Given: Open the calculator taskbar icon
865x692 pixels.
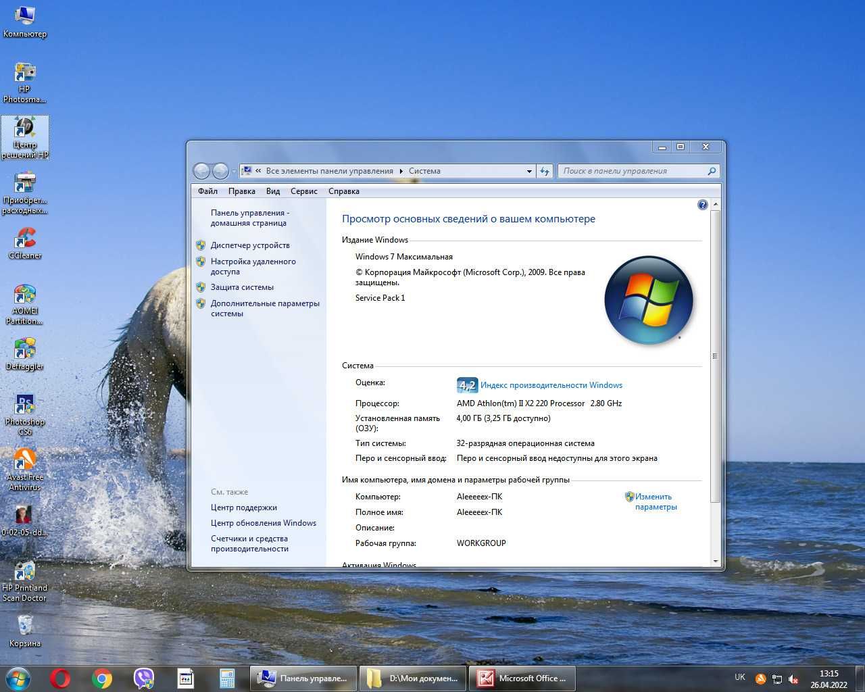Looking at the screenshot, I should tap(227, 678).
